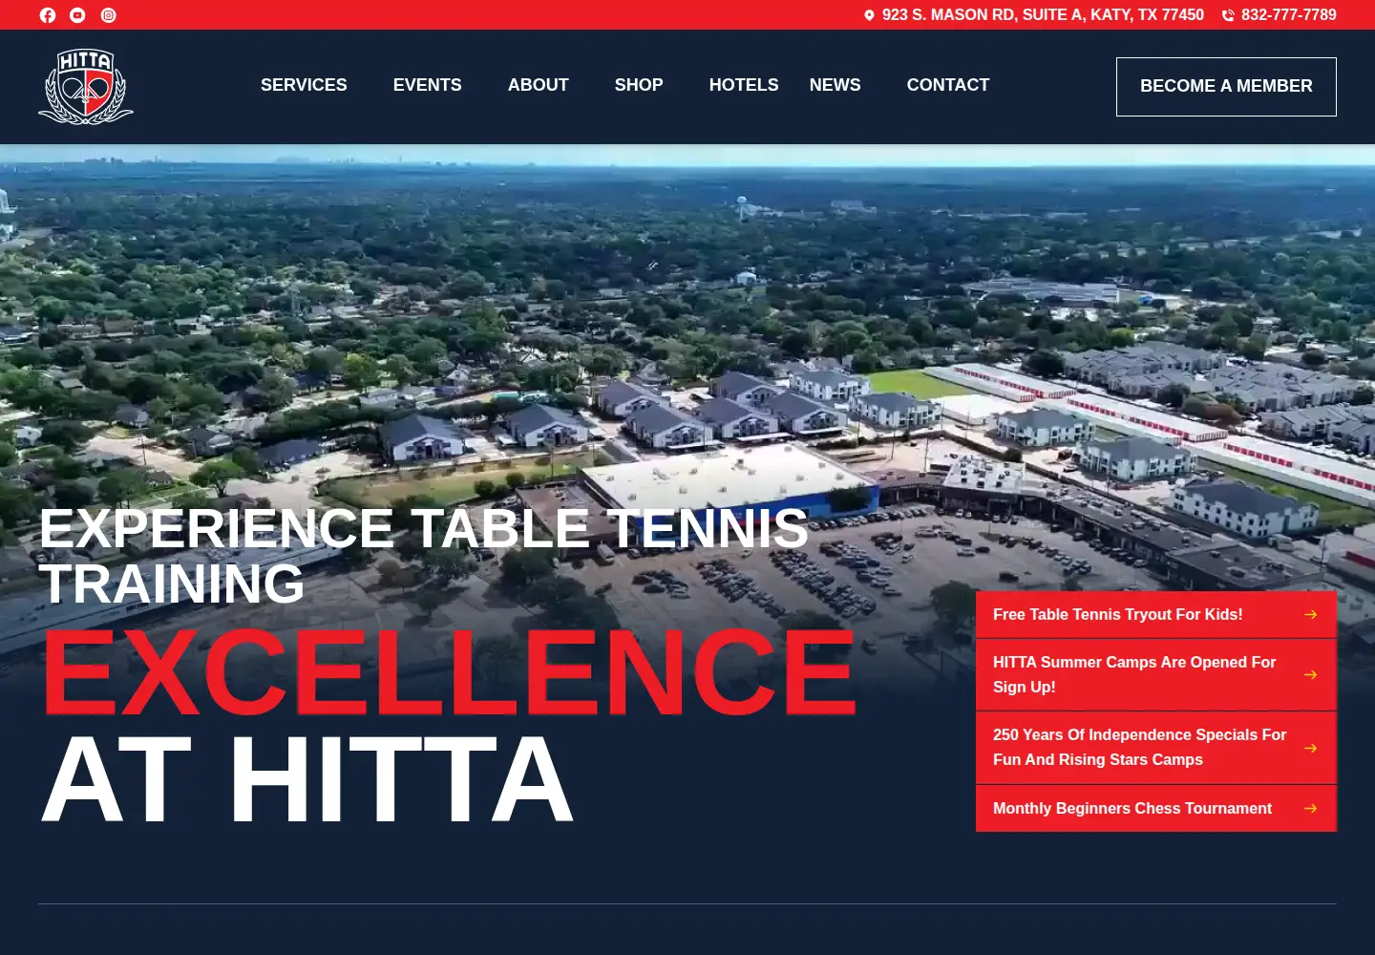Open the Instagram profile icon
The image size is (1375, 955).
pos(109,15)
